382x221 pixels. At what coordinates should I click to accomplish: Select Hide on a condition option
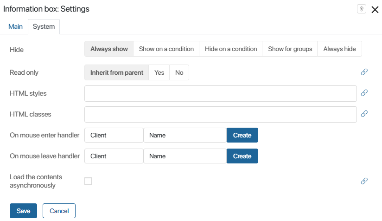click(231, 49)
